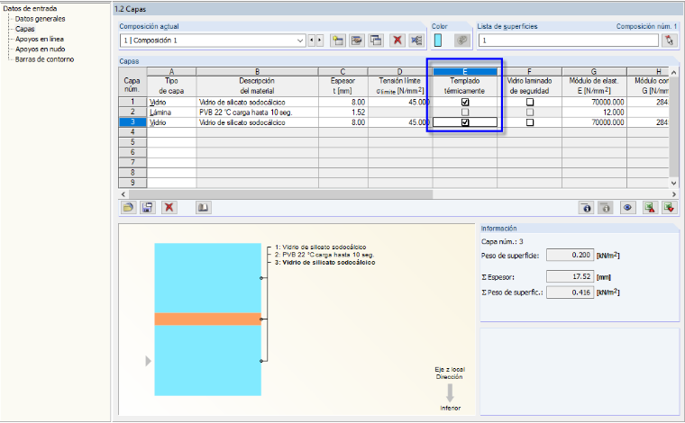
Task: Delete table rows with the red X below
Action: click(x=169, y=208)
